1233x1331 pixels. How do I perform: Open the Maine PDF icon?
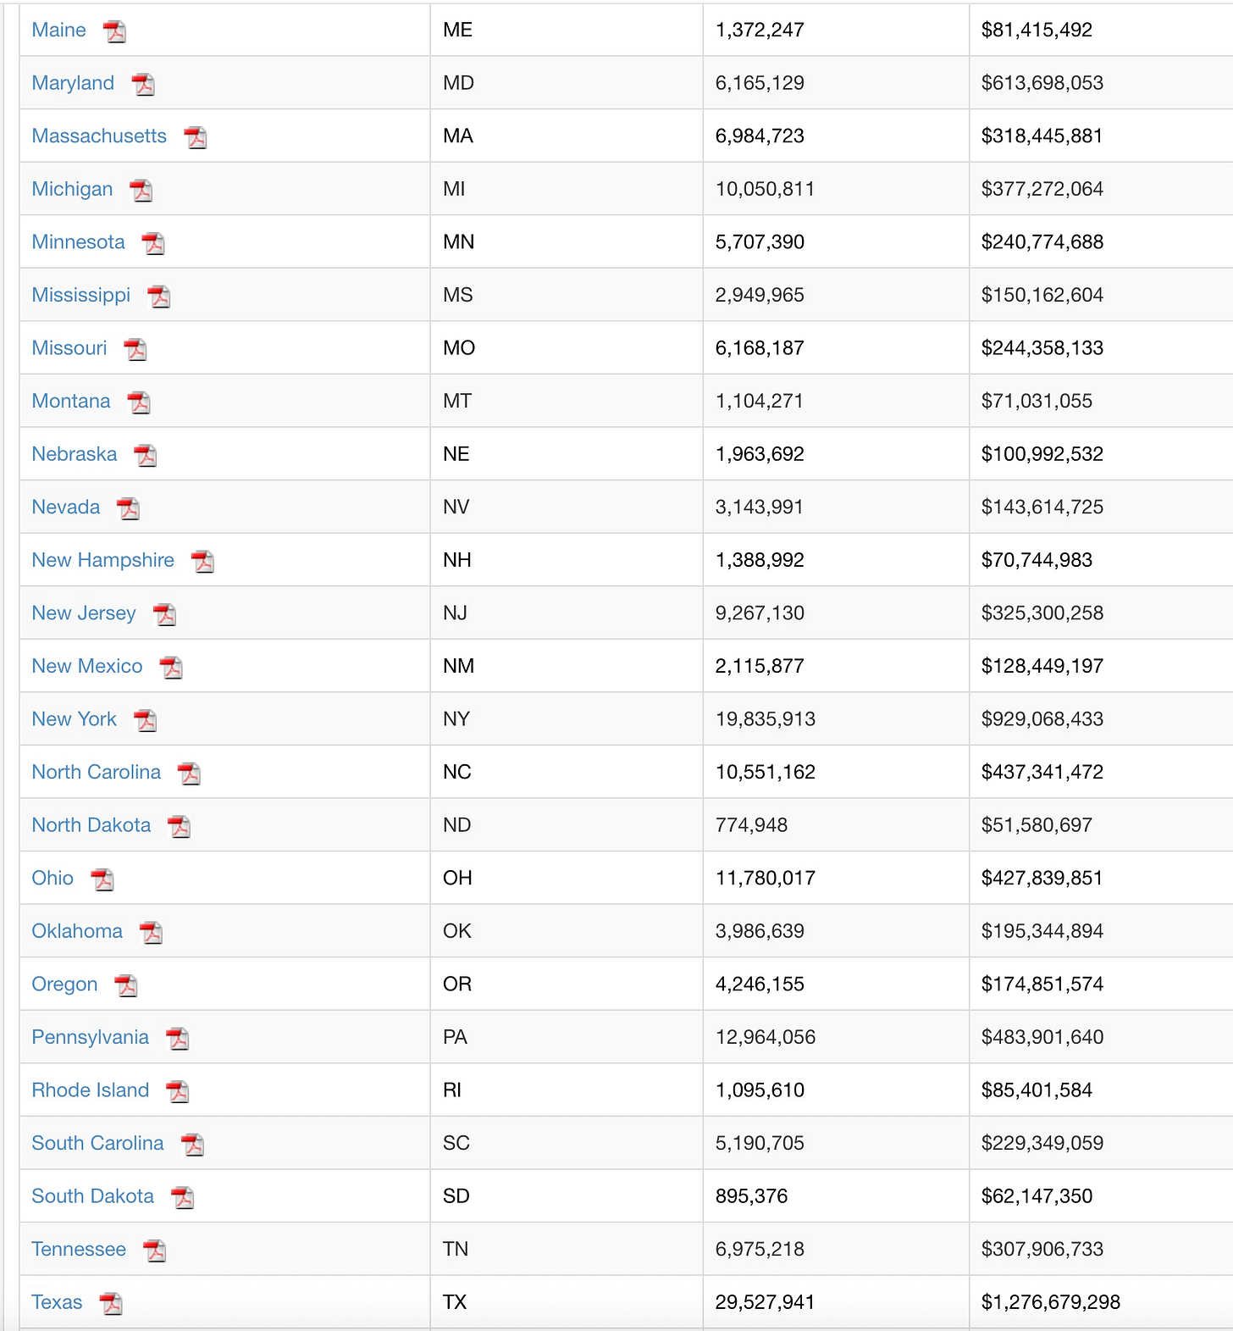pos(114,31)
